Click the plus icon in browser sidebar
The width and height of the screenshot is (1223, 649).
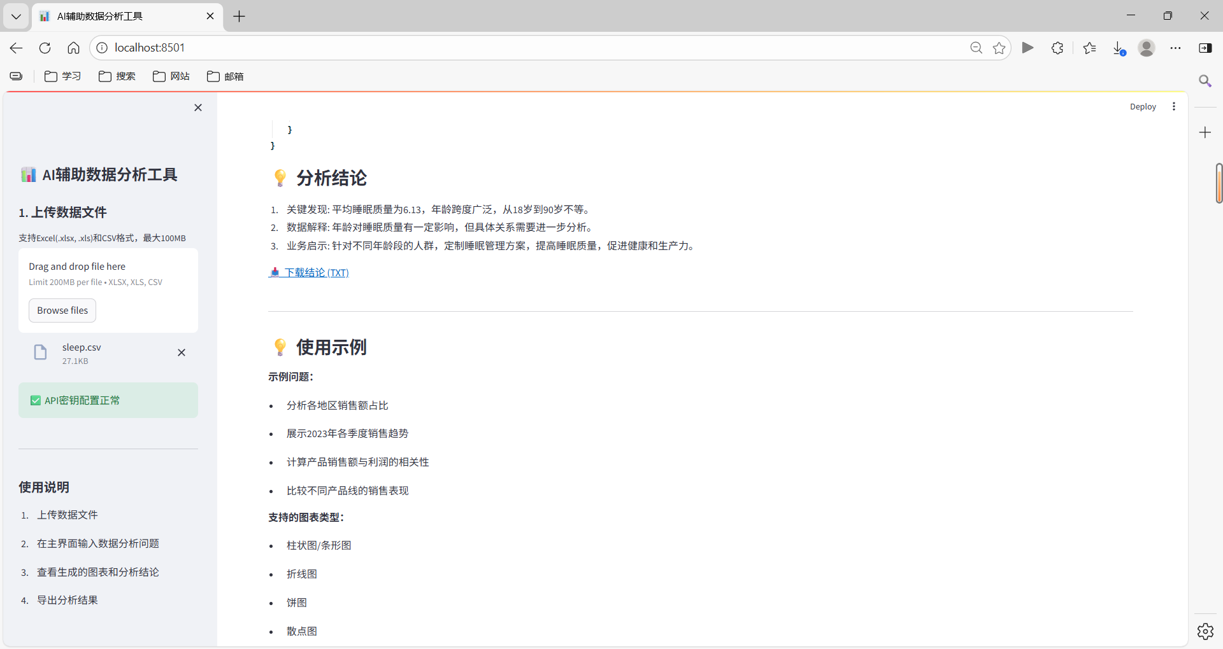tap(1205, 132)
